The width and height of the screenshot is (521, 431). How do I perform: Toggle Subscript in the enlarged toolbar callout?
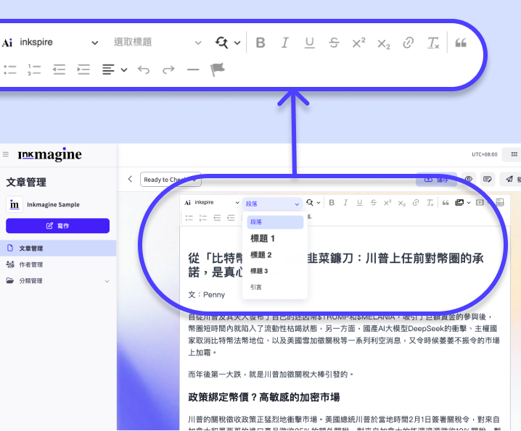(383, 43)
